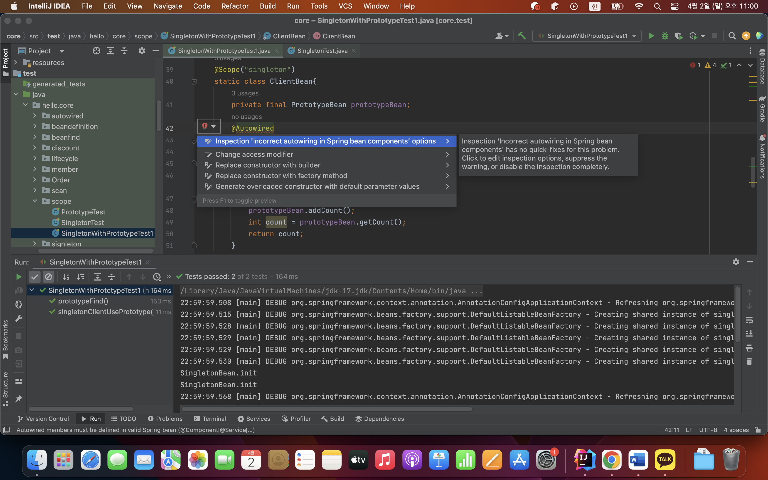
Task: Collapse the scope folder
Action: tap(35, 201)
